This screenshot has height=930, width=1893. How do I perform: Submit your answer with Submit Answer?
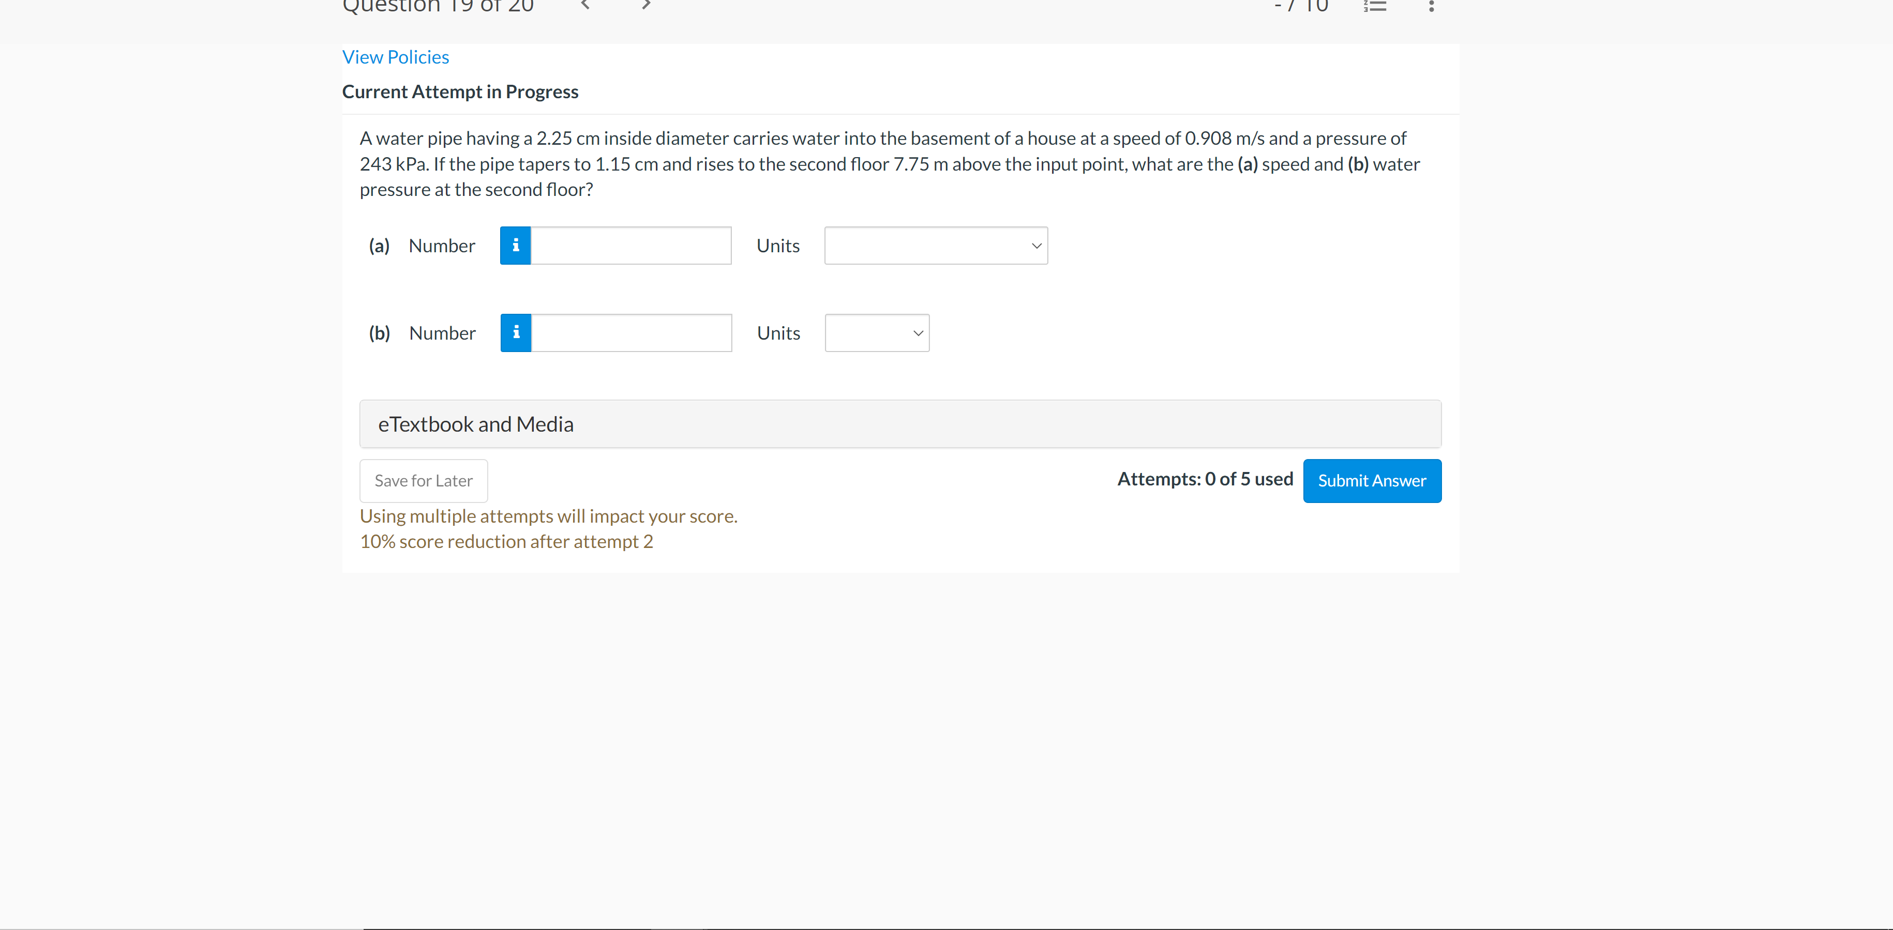(x=1371, y=480)
